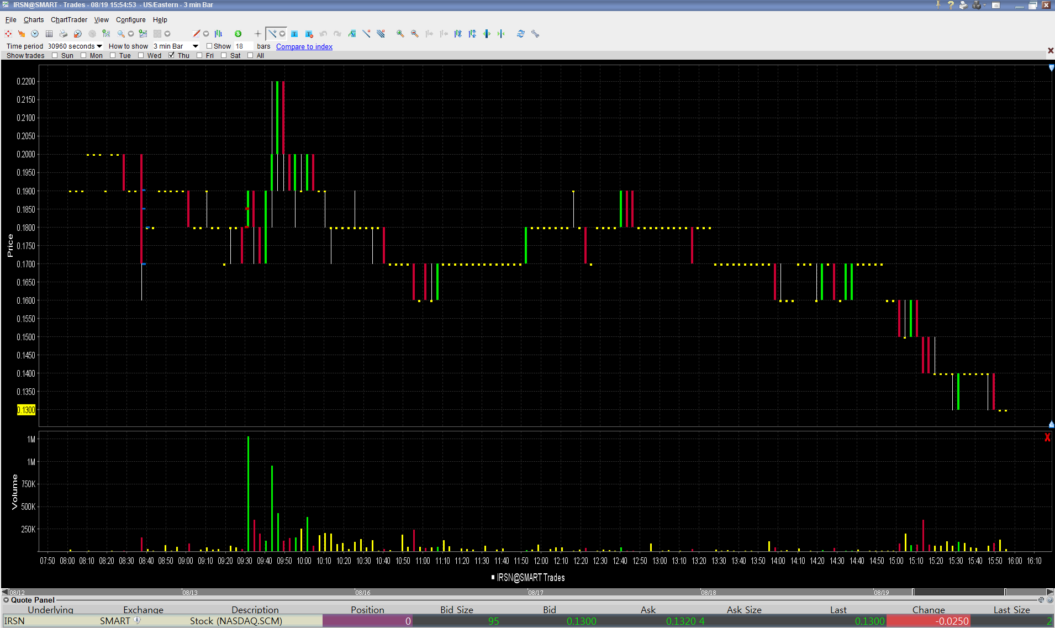Open the Time period dropdown
The width and height of the screenshot is (1055, 628).
[x=99, y=46]
